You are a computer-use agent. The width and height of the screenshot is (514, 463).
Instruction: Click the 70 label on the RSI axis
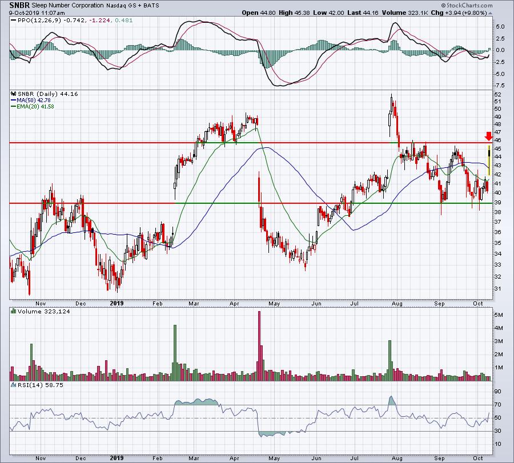497,405
